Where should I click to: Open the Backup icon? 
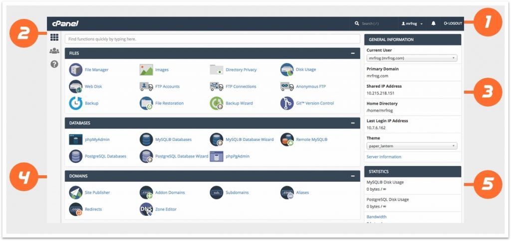coord(76,103)
